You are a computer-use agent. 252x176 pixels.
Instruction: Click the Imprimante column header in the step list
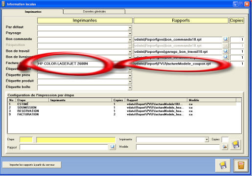point(80,100)
